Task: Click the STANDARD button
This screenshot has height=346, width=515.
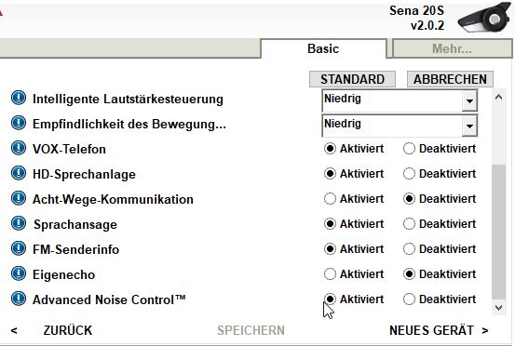Action: 352,79
